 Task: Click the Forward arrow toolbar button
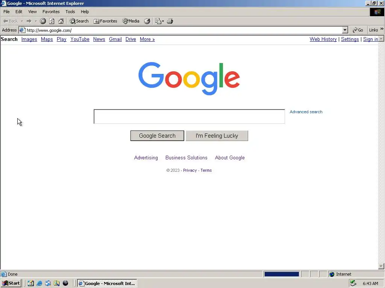[x=29, y=21]
